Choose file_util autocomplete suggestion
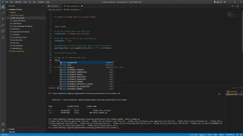The height and width of the screenshot is (136, 243). coord(87,65)
